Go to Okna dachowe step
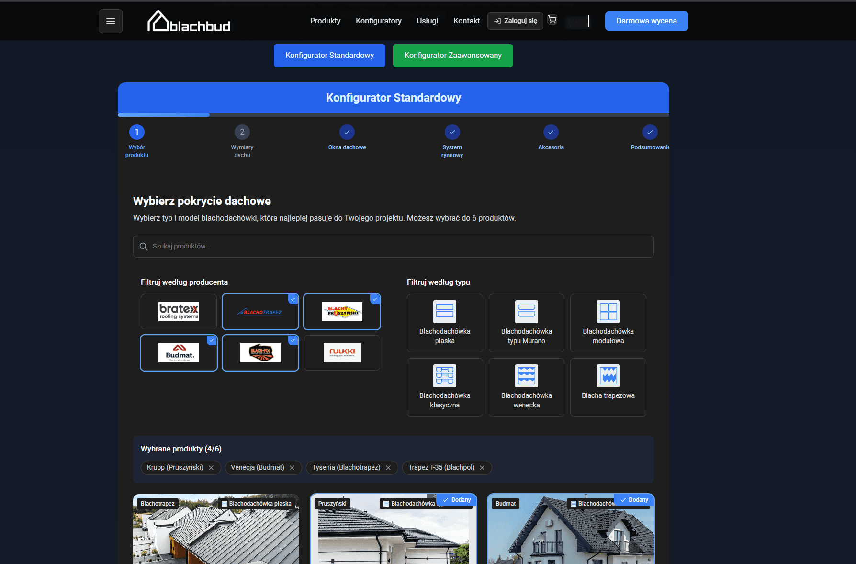The image size is (856, 564). pyautogui.click(x=347, y=138)
